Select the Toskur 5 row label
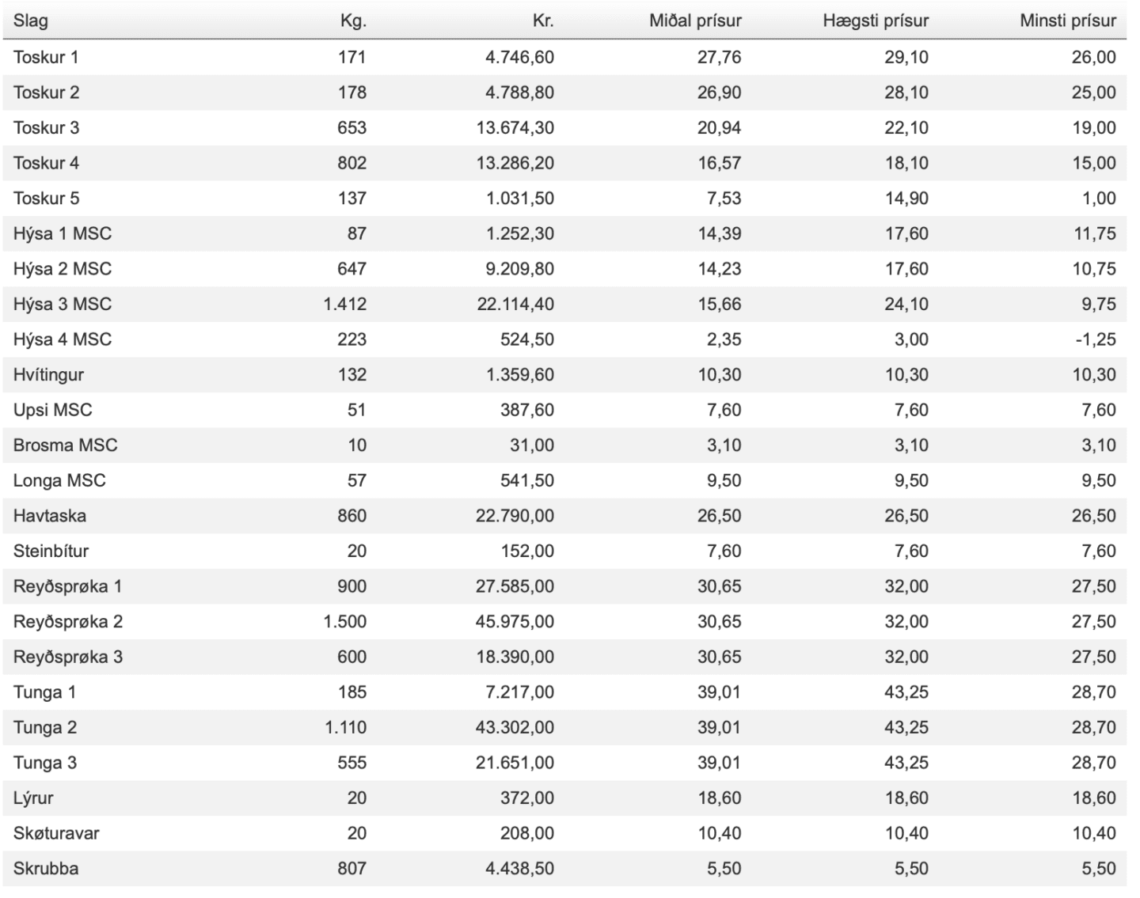 point(46,198)
